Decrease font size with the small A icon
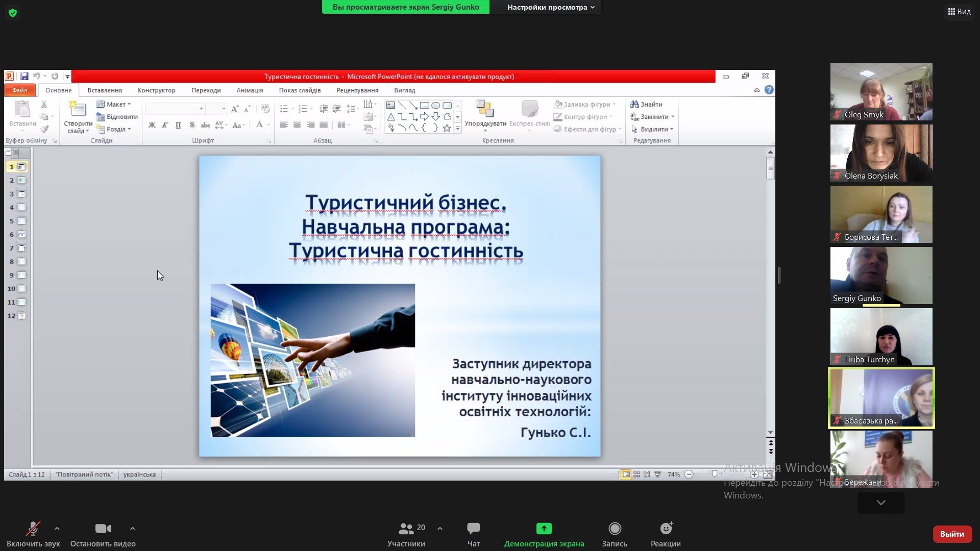980x551 pixels. tap(247, 109)
